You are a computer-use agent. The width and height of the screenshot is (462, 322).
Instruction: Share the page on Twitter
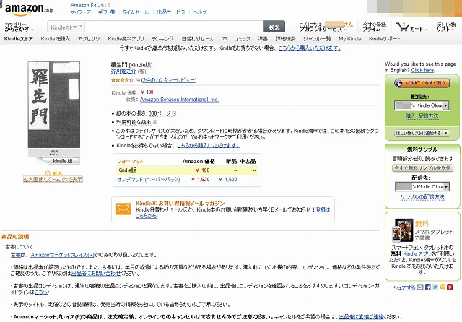click(437, 287)
